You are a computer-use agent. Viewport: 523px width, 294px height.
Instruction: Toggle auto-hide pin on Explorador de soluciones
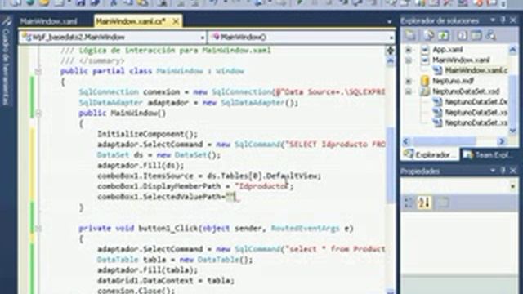click(503, 20)
